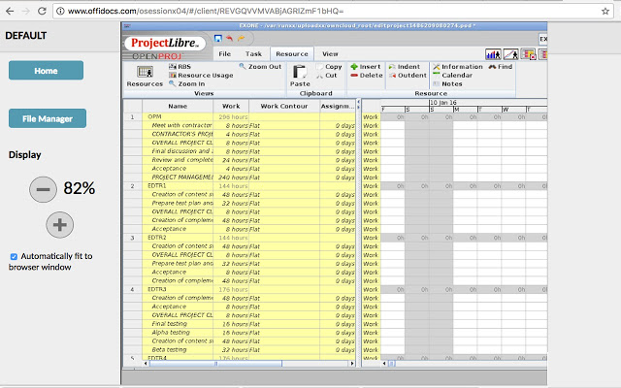Image resolution: width=621 pixels, height=388 pixels.
Task: Open the Task ribbon tab
Action: click(253, 54)
